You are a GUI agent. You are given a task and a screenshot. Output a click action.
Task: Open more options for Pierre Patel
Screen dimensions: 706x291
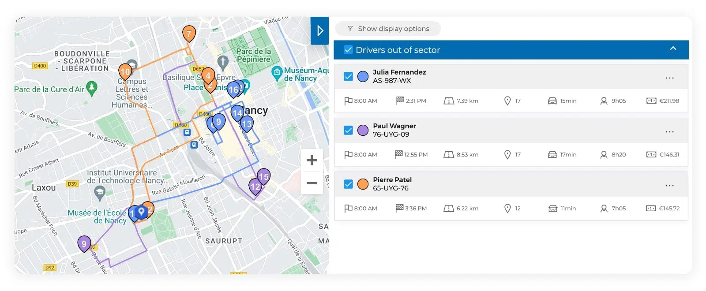pos(669,186)
